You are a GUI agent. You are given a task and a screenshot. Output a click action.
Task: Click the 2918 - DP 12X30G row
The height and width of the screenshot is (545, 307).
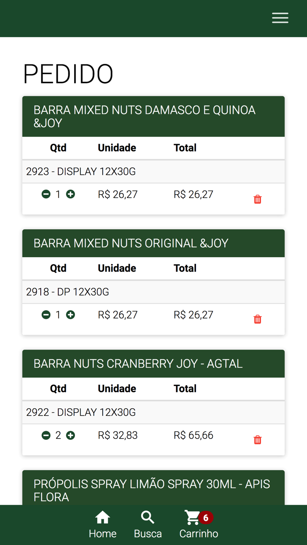coord(153,292)
